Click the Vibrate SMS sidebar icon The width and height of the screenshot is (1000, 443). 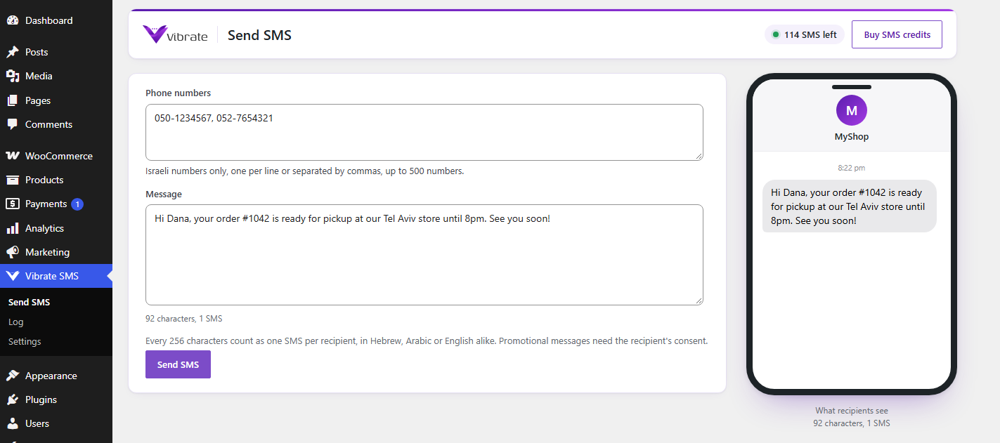(x=13, y=276)
